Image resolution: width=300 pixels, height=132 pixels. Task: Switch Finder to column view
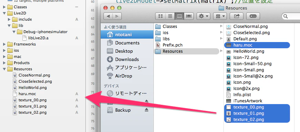(179, 17)
